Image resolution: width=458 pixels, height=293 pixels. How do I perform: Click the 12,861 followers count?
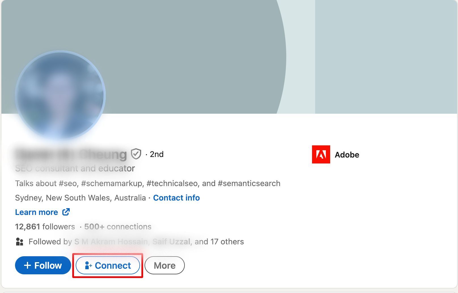coord(44,226)
